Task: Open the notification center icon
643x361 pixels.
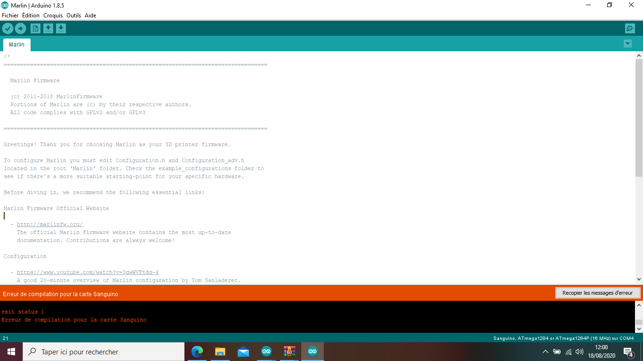Action: 628,352
